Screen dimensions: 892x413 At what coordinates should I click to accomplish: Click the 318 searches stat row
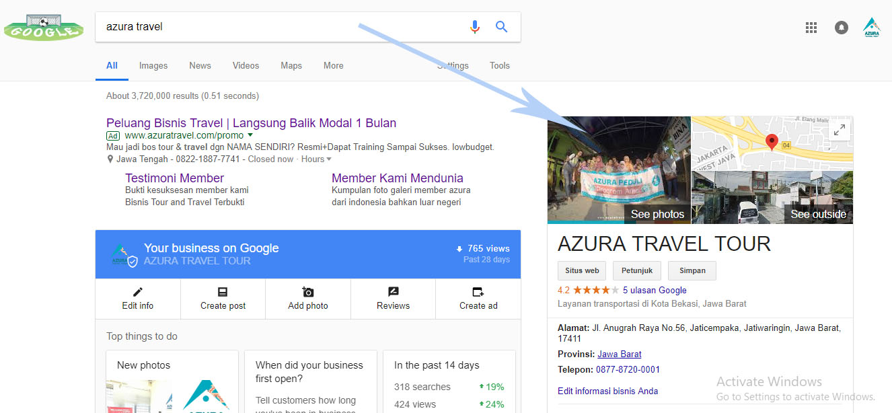449,387
